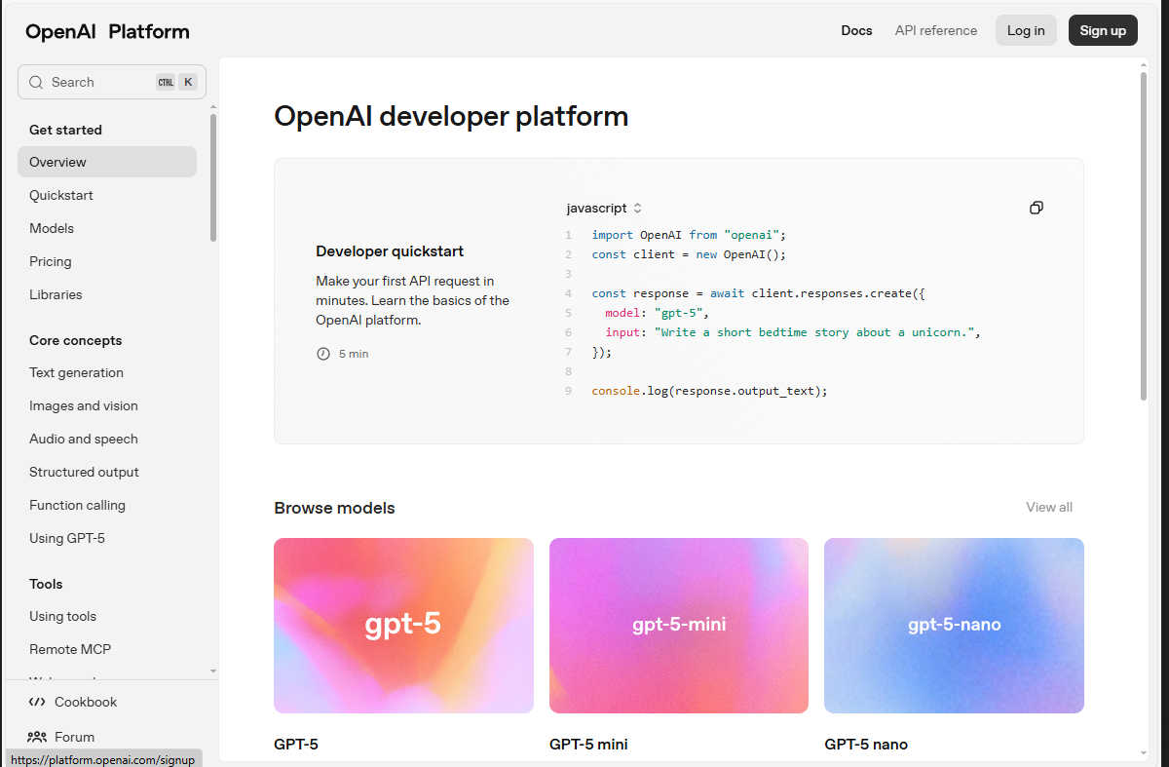This screenshot has width=1169, height=767.
Task: Click the copy code icon
Action: pos(1037,208)
